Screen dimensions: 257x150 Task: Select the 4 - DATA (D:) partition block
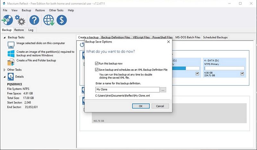(224, 68)
